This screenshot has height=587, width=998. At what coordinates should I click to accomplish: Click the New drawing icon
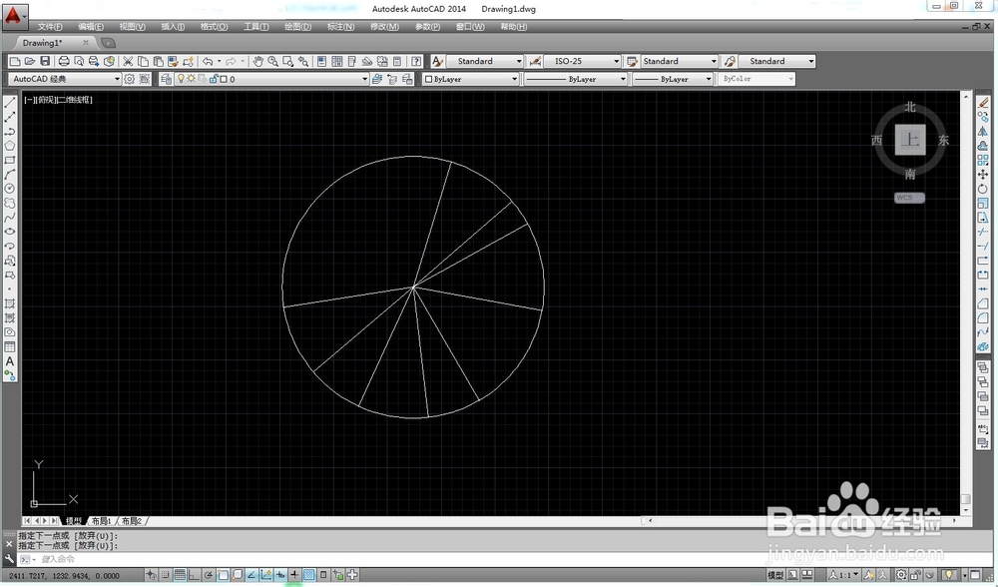click(15, 61)
